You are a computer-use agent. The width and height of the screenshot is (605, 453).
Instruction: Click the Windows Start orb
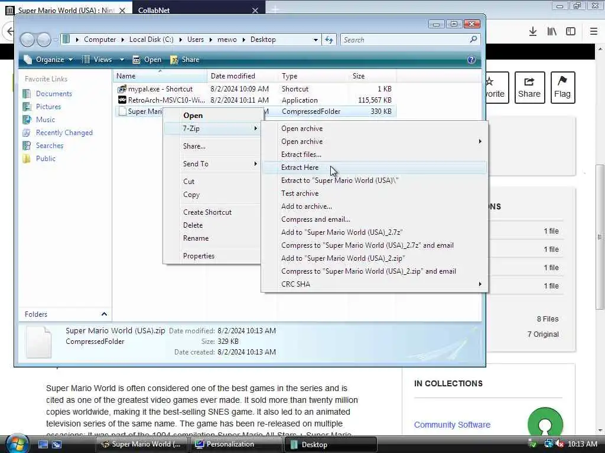(x=16, y=444)
